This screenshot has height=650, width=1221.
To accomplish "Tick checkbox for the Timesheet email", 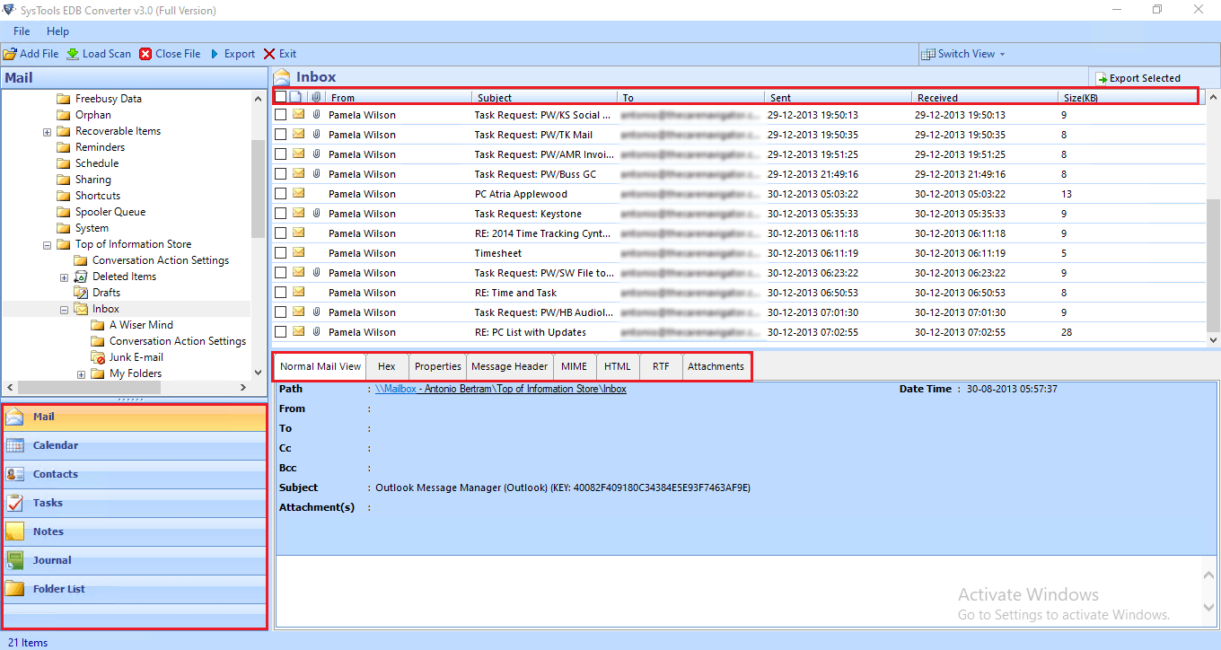I will tap(281, 253).
